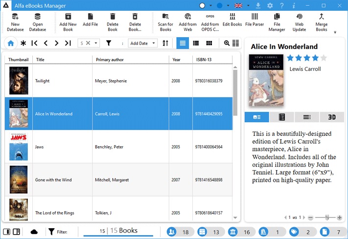Click Merge Books

(322, 22)
